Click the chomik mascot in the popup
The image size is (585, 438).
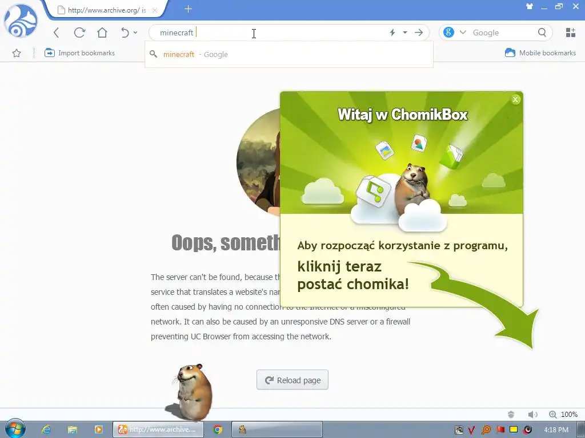pyautogui.click(x=412, y=190)
